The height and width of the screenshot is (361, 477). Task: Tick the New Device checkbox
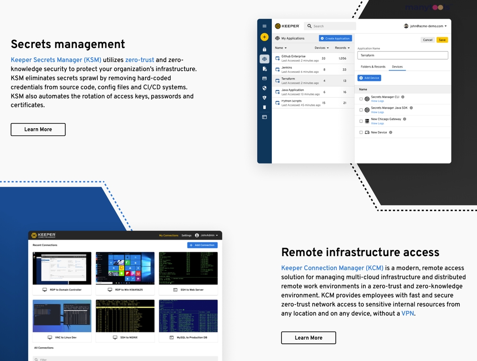(361, 133)
